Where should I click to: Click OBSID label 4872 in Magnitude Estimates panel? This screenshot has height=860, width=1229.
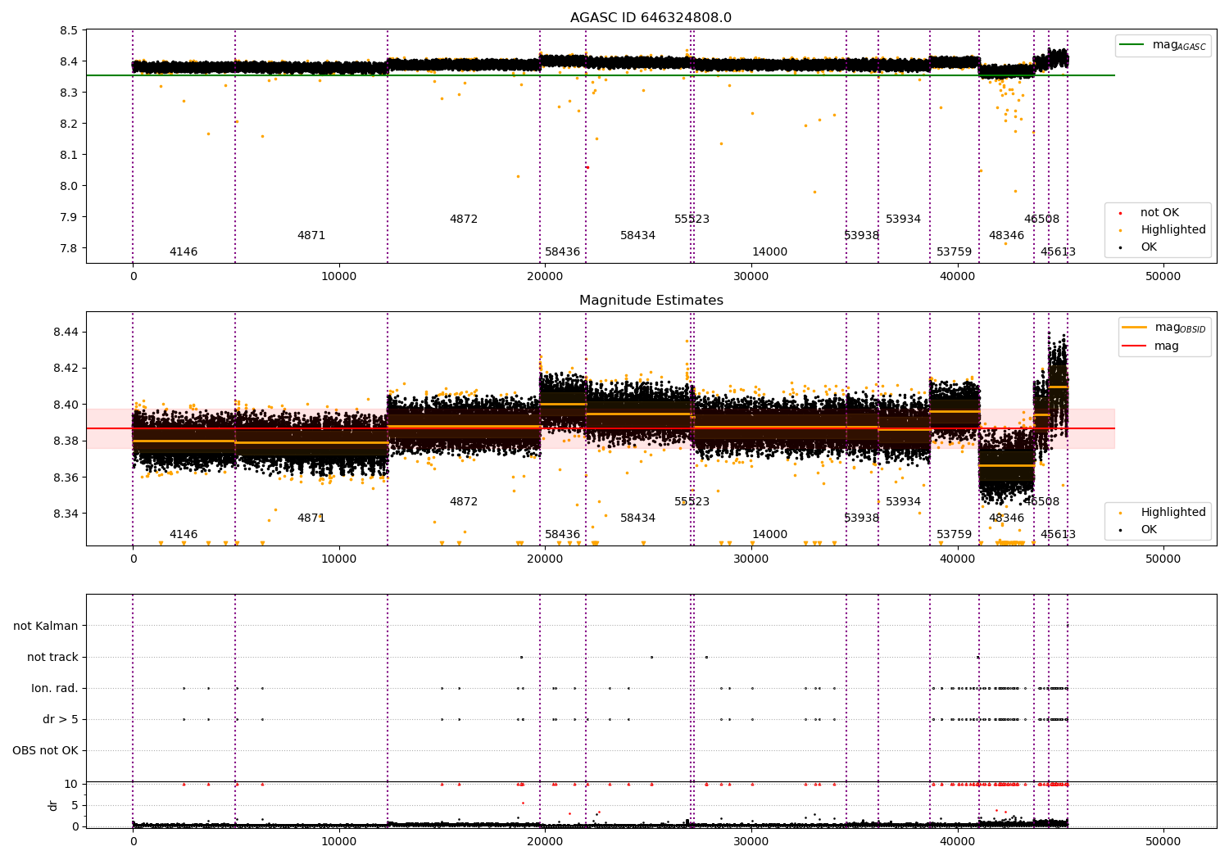[464, 502]
